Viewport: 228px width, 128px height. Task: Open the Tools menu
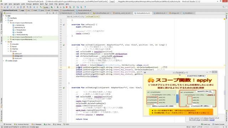point(51,4)
